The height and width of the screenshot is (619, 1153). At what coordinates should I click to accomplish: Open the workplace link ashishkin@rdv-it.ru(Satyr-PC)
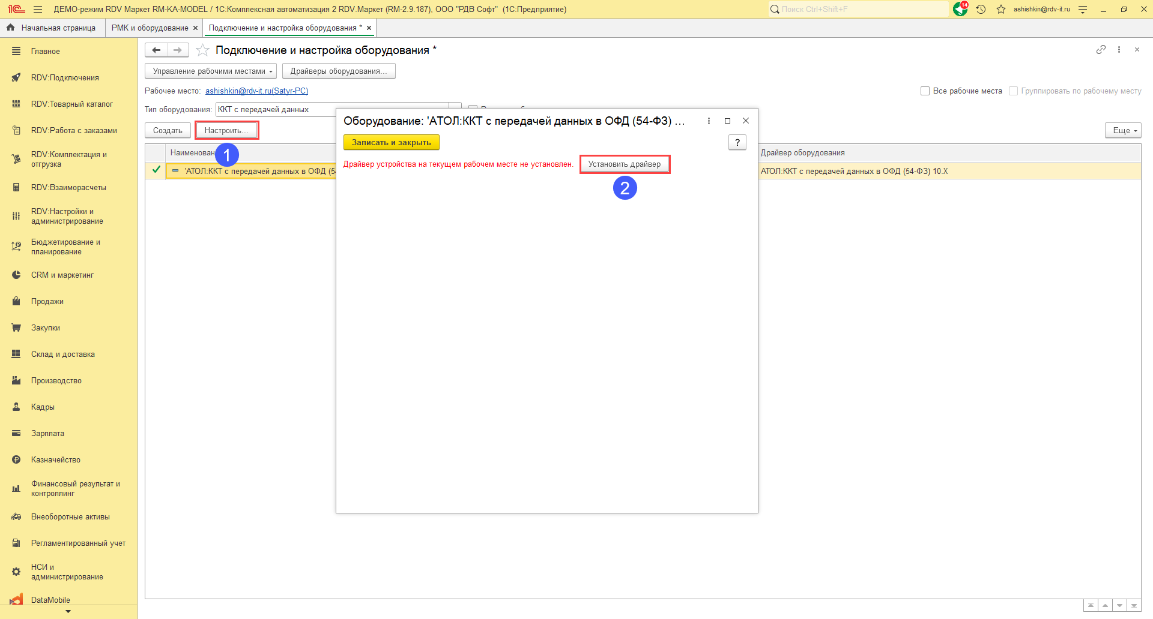point(256,91)
